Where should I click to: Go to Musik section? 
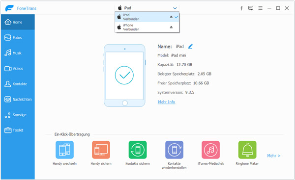click(x=18, y=53)
